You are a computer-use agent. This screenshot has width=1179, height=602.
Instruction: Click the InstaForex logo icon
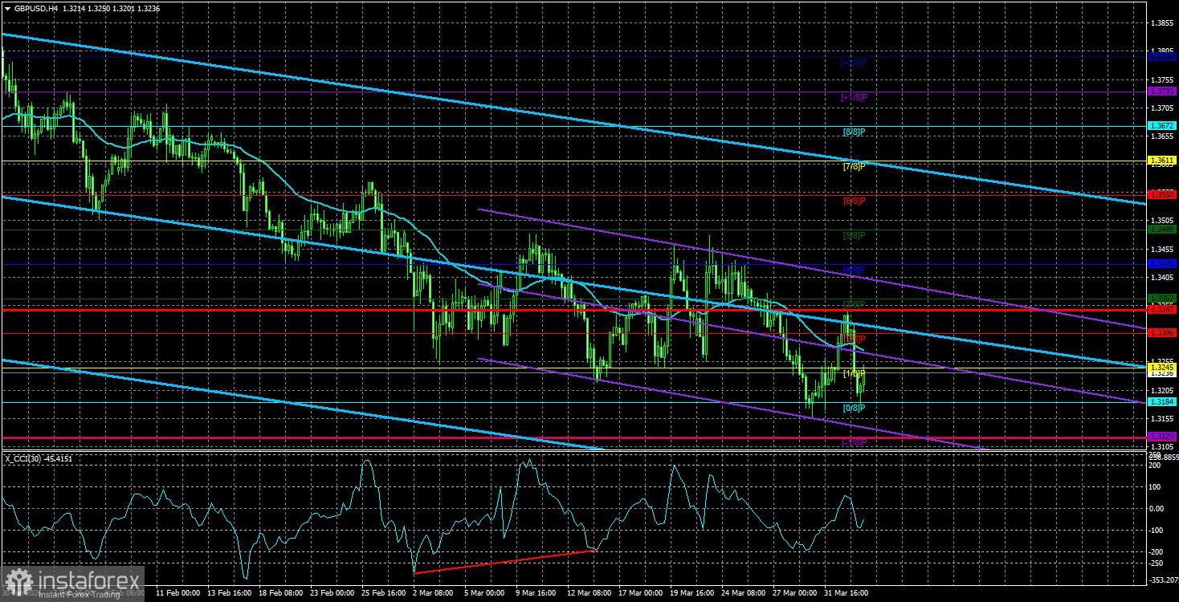[18, 577]
